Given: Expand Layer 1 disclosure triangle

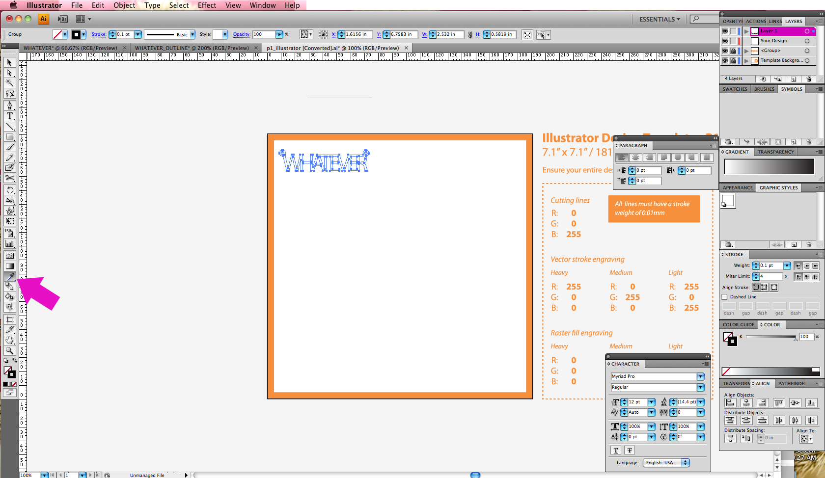Looking at the screenshot, I should (x=746, y=31).
